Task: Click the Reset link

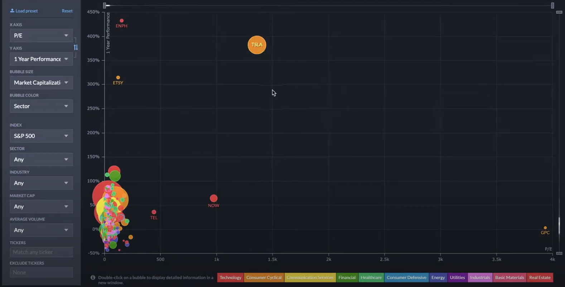Action: (x=67, y=11)
